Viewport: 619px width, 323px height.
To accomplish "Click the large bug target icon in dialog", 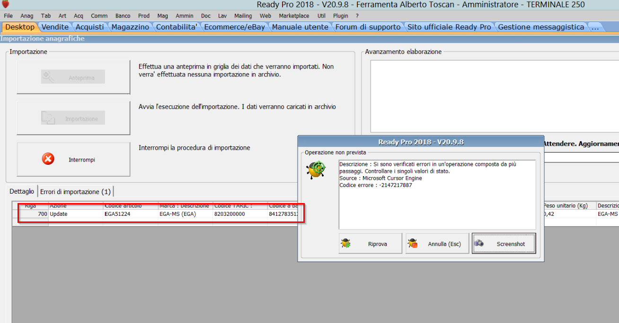I will [316, 169].
